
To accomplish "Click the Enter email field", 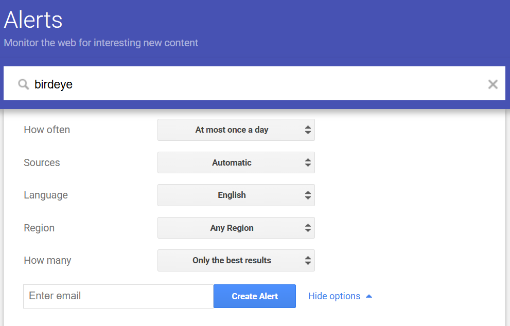I will [x=118, y=296].
